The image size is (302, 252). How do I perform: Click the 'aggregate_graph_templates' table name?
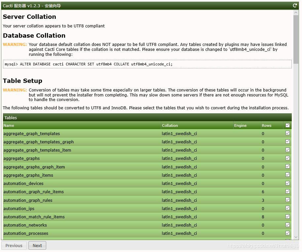32,134
